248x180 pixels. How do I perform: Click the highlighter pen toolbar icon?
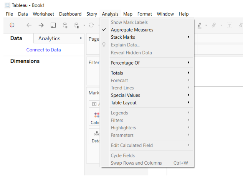point(199,25)
